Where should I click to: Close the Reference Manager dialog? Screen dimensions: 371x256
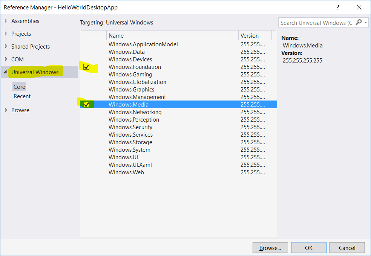(x=359, y=7)
